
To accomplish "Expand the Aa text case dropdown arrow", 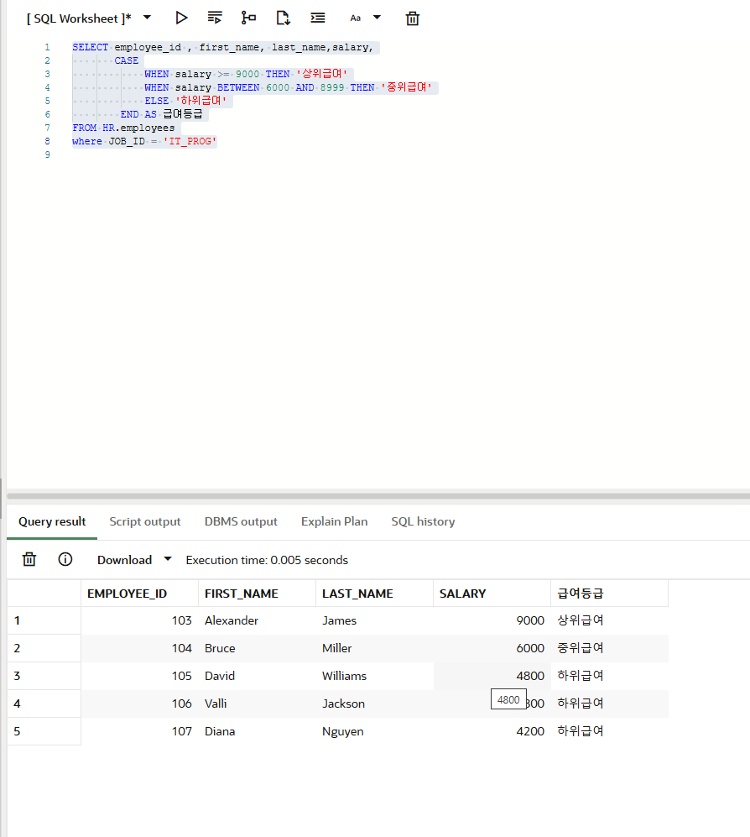I will point(378,18).
